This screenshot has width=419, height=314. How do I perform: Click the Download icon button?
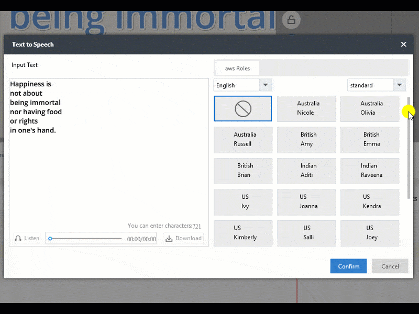click(x=169, y=238)
